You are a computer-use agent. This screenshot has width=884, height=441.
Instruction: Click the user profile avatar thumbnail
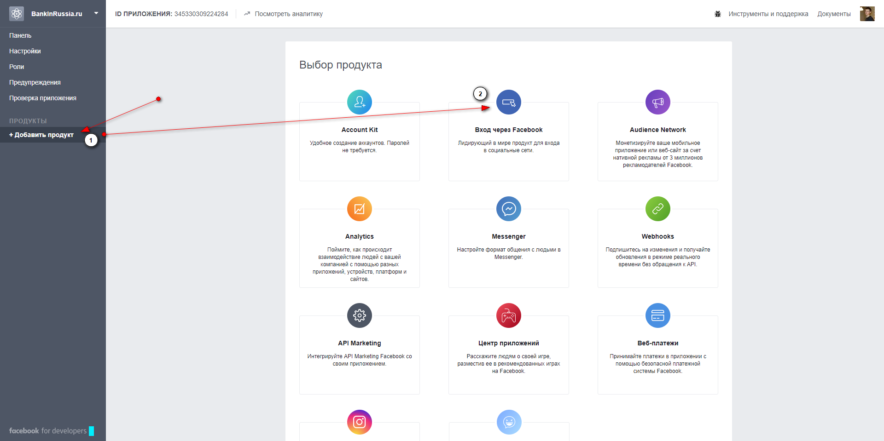pos(867,14)
